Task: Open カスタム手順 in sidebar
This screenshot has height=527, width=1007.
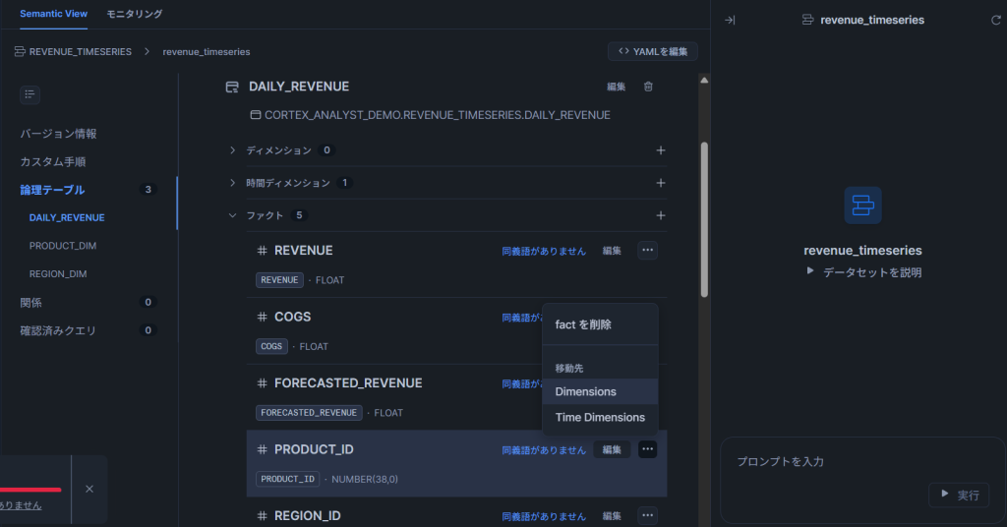Action: (53, 162)
